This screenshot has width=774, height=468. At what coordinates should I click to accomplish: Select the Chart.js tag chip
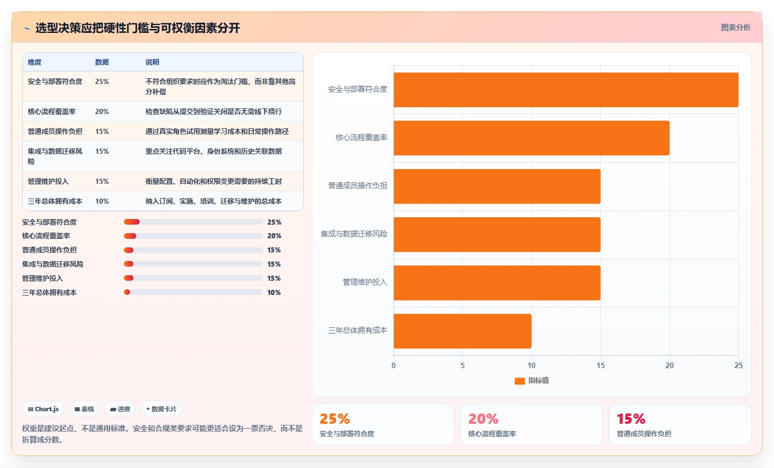[x=44, y=409]
